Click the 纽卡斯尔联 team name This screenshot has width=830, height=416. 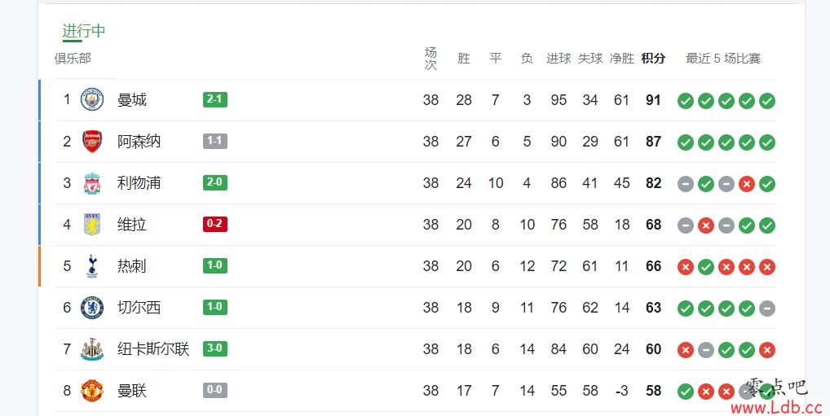click(x=153, y=349)
